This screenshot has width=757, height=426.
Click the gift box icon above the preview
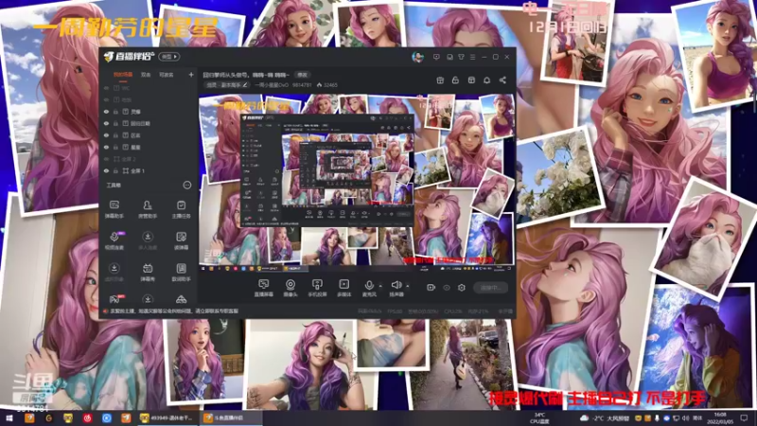click(440, 80)
